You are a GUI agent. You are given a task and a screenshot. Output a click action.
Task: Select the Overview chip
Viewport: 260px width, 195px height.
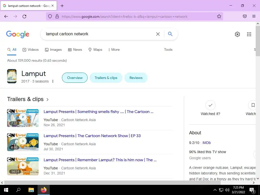[x=75, y=78]
